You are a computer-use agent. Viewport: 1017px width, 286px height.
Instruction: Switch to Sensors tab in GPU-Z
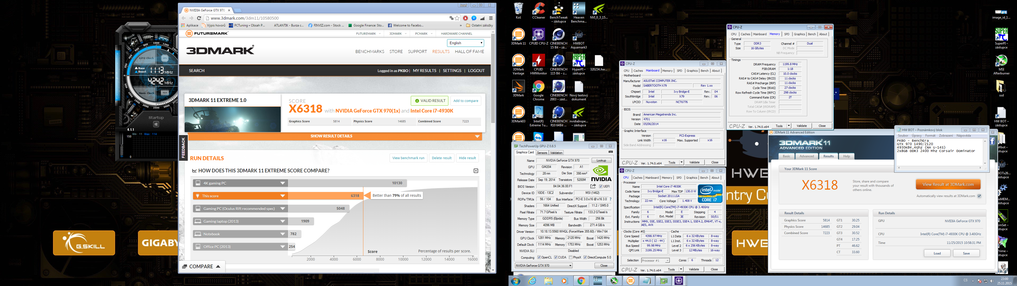(x=542, y=153)
